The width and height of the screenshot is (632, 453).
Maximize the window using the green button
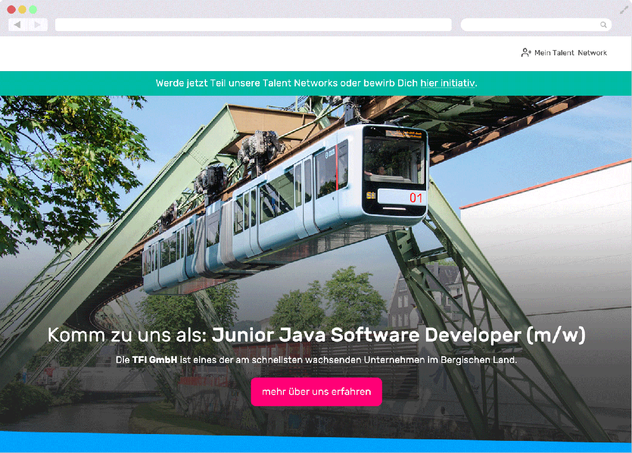click(x=33, y=9)
